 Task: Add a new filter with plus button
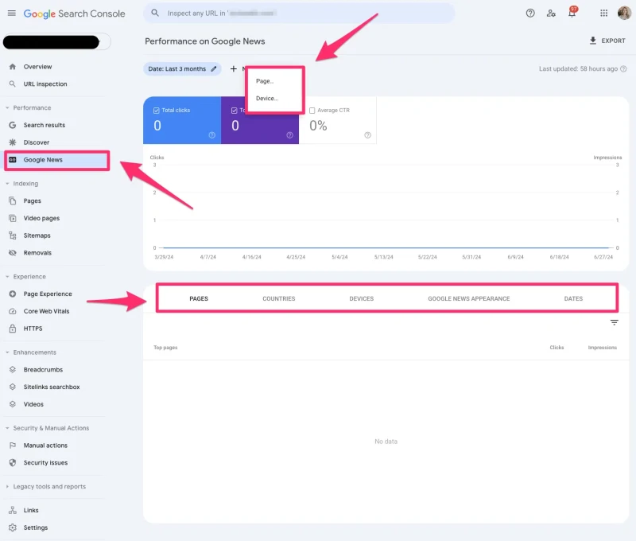coord(233,69)
